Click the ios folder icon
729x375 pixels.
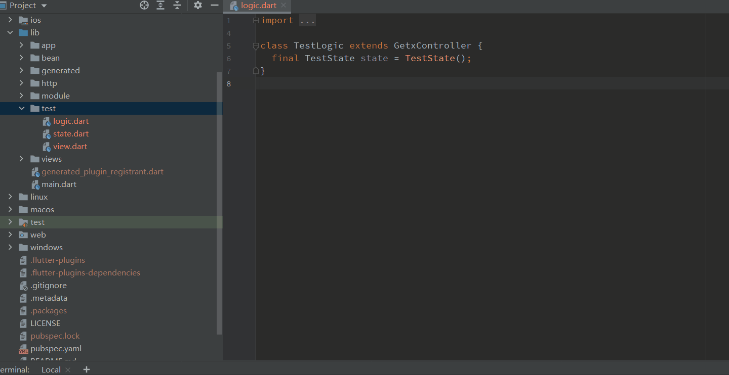click(x=23, y=20)
